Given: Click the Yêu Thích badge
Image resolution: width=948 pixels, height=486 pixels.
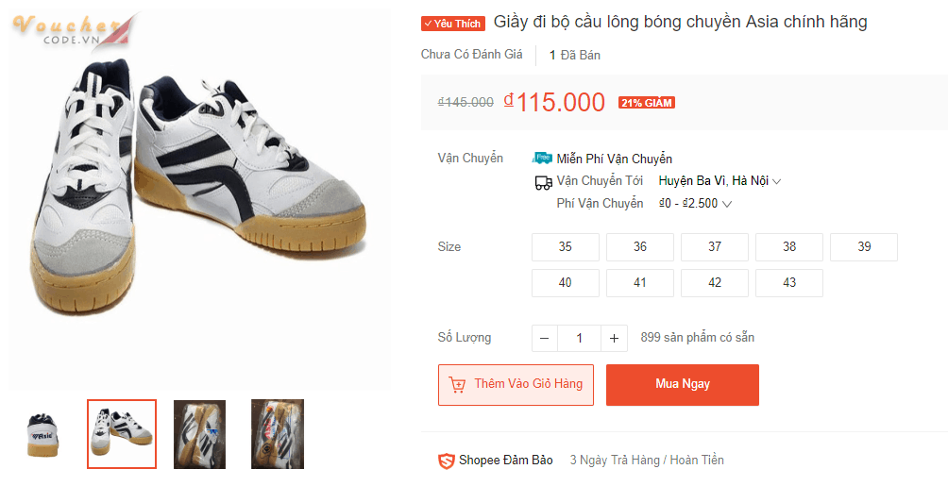Looking at the screenshot, I should (452, 24).
